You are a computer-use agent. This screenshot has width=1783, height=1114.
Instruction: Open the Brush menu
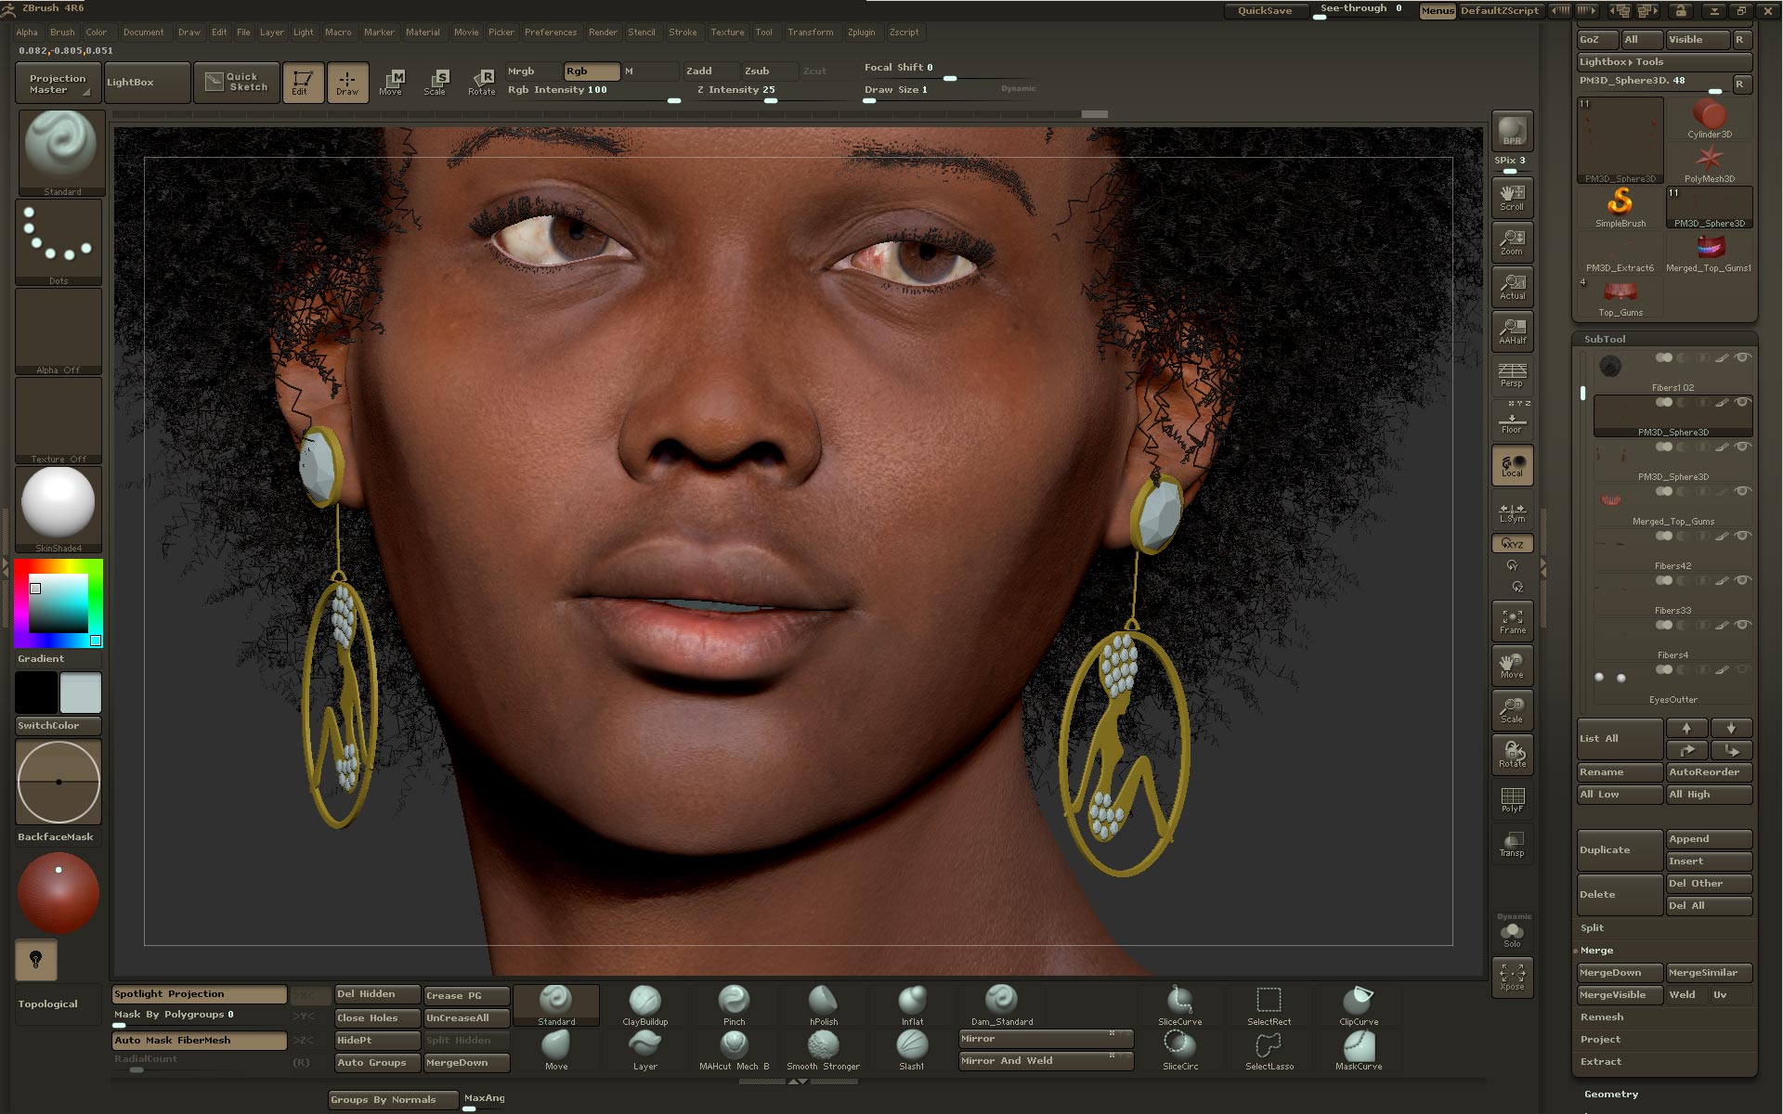pos(62,32)
